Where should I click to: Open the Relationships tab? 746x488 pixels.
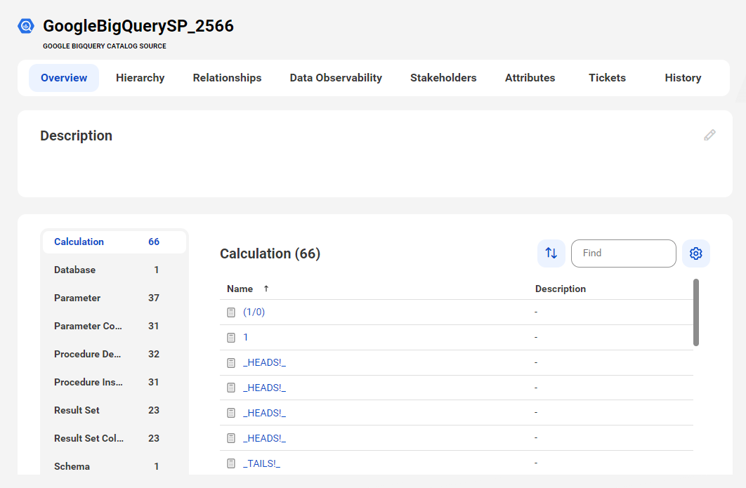(x=227, y=77)
